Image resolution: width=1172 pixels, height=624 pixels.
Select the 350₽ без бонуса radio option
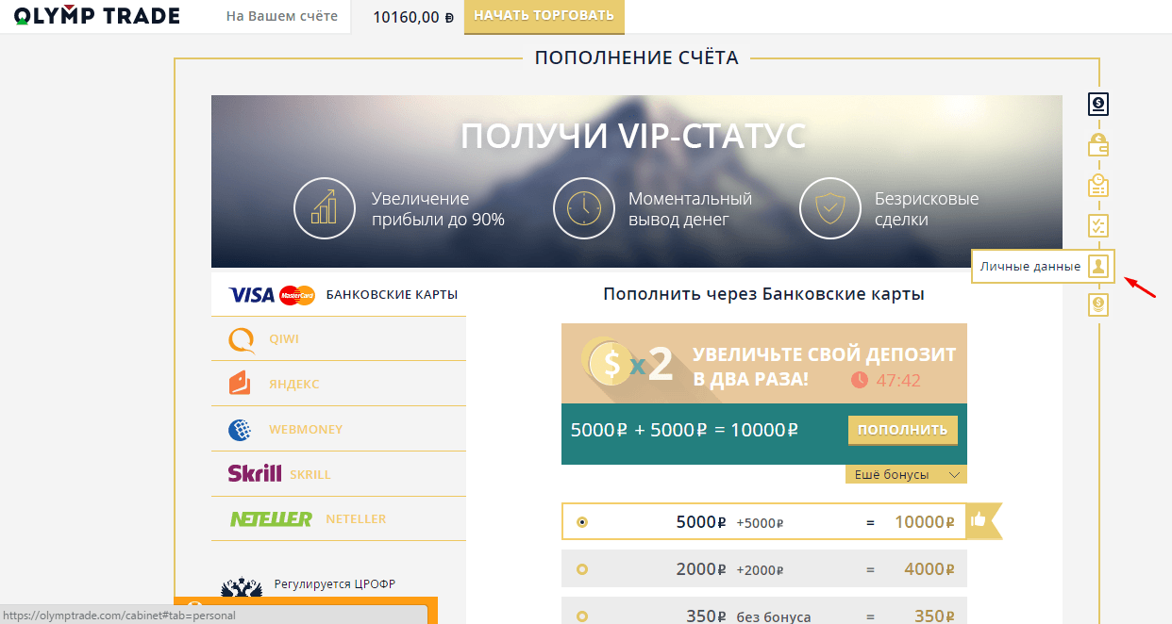(582, 616)
